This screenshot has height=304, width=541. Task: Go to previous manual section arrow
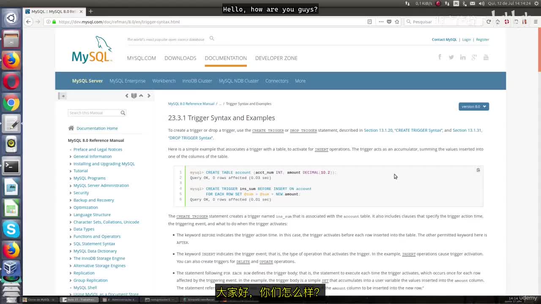(x=127, y=96)
